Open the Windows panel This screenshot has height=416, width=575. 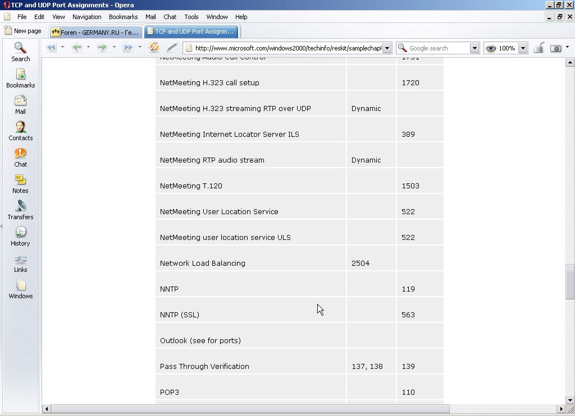21,289
